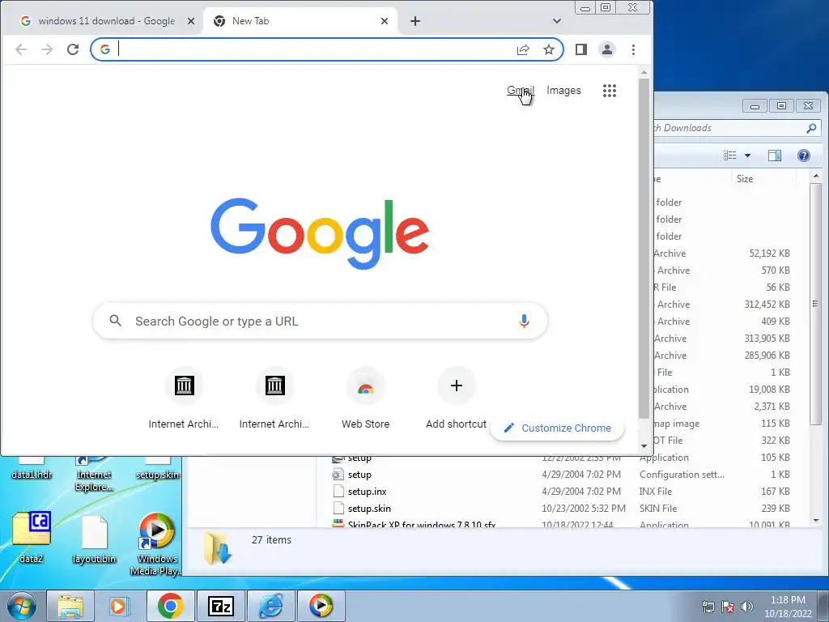Open Windows Explorer from taskbar
This screenshot has height=622, width=829.
tap(70, 606)
